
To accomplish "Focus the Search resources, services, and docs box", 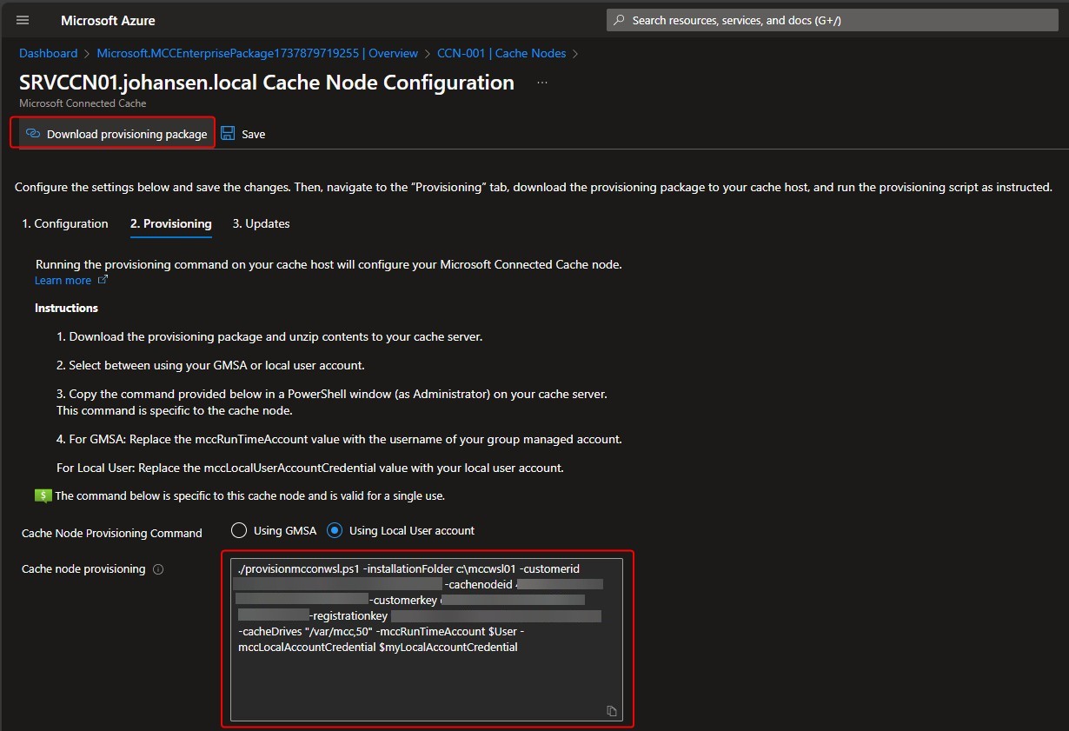I will [x=832, y=20].
